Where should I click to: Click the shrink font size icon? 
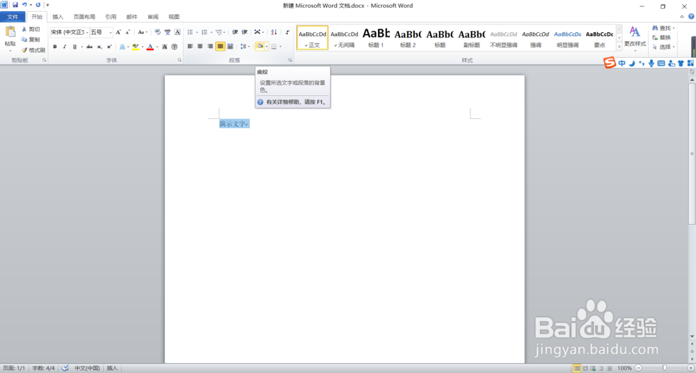click(128, 32)
